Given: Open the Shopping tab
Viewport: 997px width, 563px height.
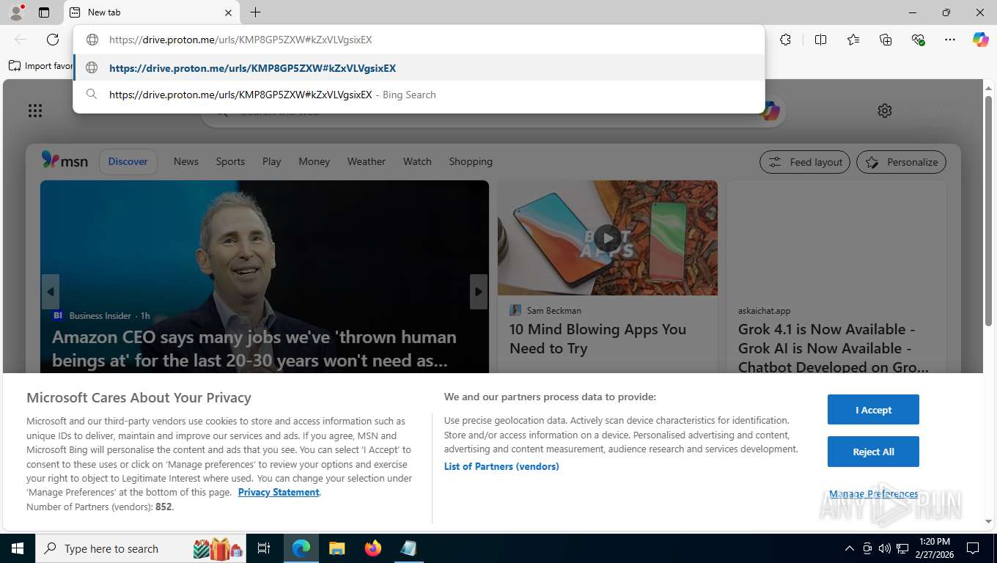Looking at the screenshot, I should point(471,161).
